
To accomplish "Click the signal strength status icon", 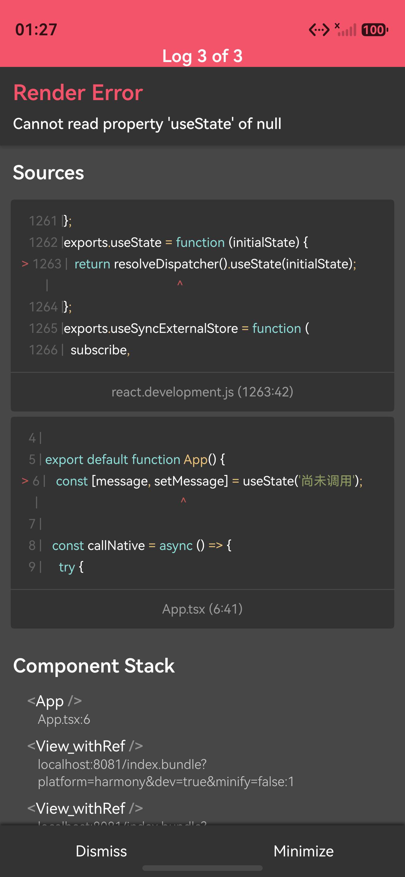I will point(345,29).
